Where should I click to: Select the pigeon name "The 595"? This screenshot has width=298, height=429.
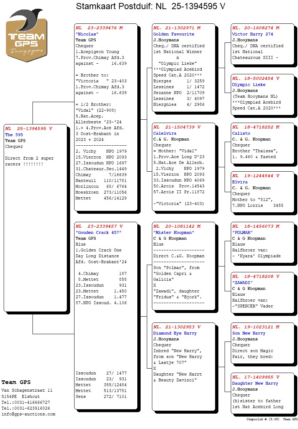pos(14,135)
